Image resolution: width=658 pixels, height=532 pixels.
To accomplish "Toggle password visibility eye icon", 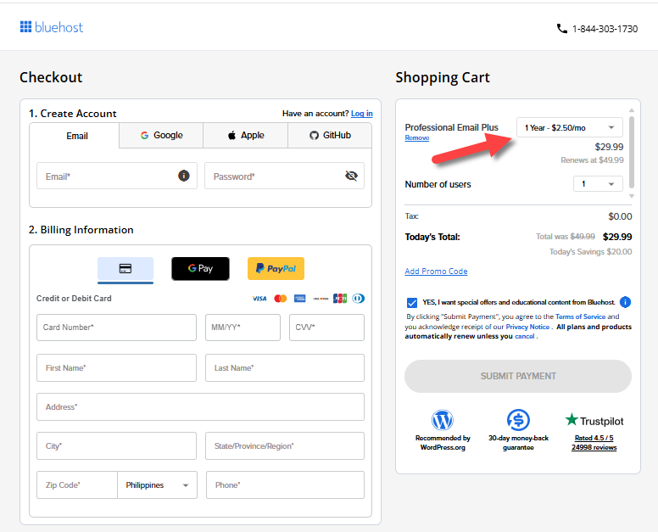I will click(x=351, y=176).
